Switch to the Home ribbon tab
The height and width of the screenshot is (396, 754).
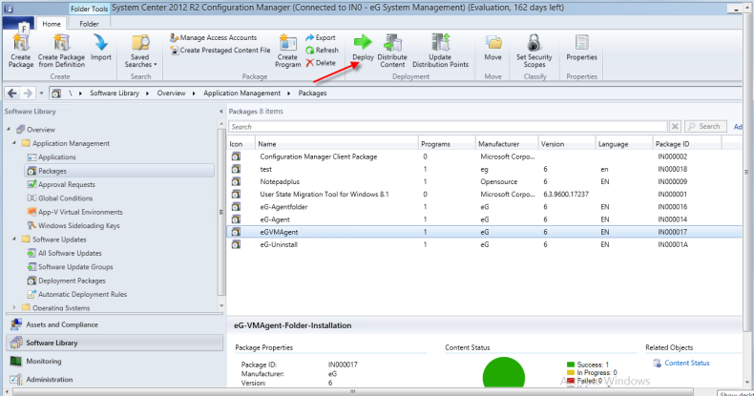(52, 24)
